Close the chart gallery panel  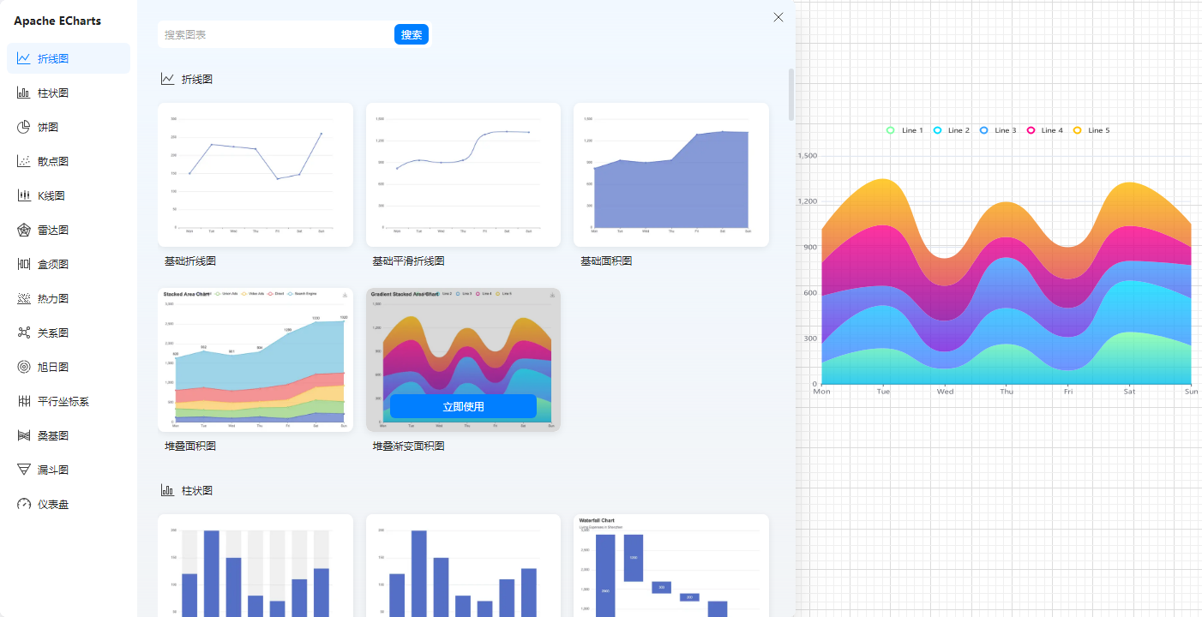pos(778,17)
